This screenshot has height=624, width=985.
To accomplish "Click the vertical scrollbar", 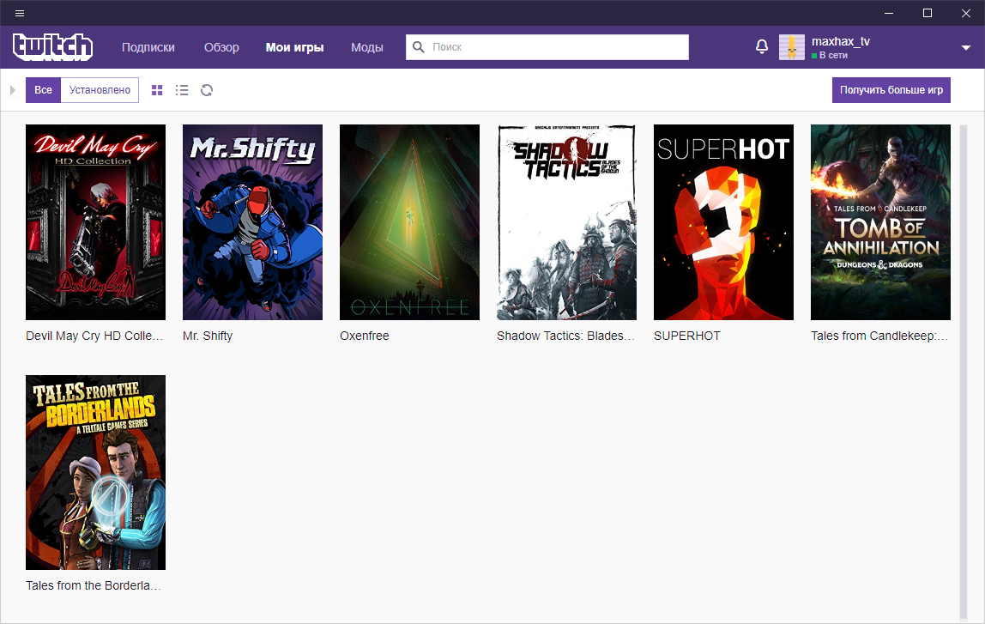I will pyautogui.click(x=964, y=371).
